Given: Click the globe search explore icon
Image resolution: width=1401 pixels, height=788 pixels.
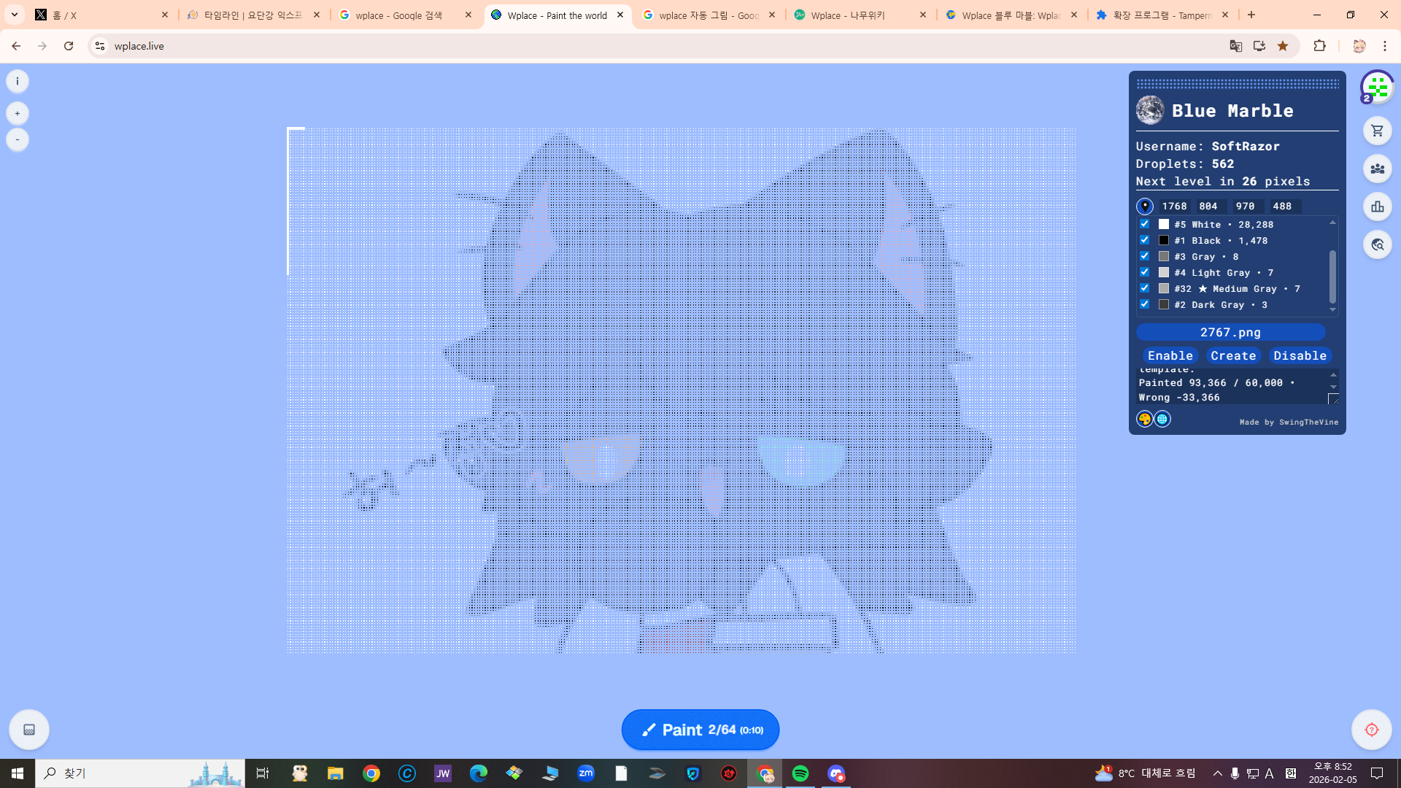Looking at the screenshot, I should (1377, 245).
